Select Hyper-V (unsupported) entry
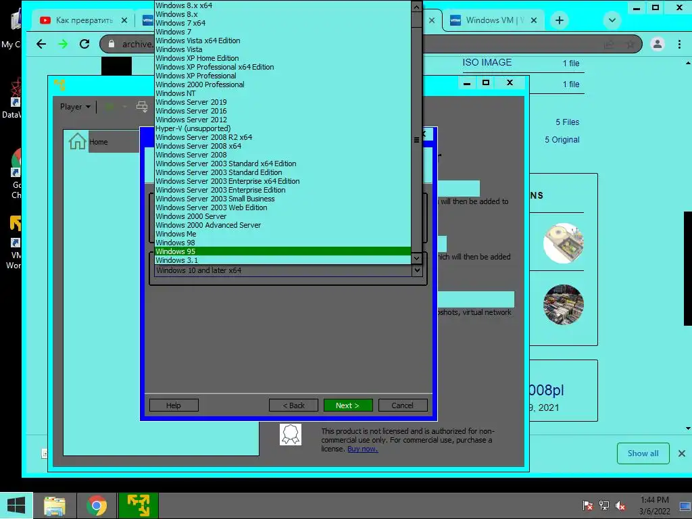This screenshot has width=692, height=519. coord(282,128)
